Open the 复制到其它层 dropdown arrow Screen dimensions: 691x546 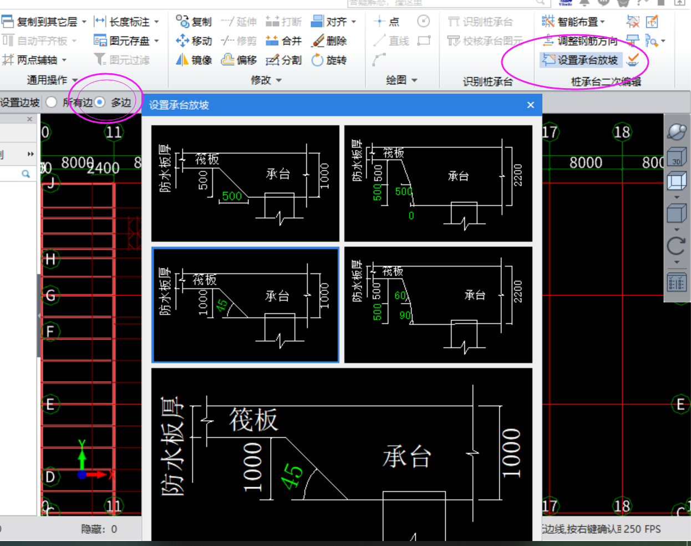(x=84, y=22)
